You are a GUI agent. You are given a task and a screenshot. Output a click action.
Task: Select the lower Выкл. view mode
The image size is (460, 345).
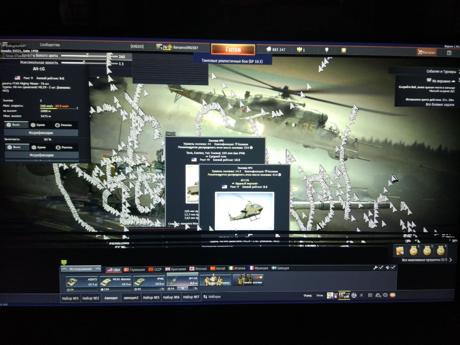(17, 147)
